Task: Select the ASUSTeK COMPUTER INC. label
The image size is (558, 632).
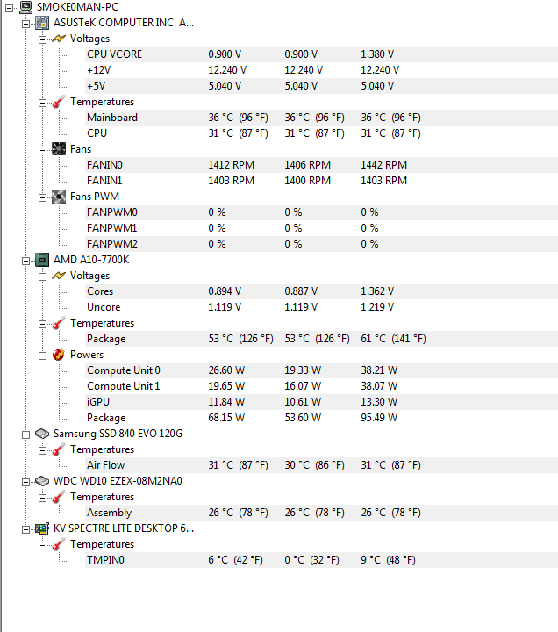Action: 124,23
